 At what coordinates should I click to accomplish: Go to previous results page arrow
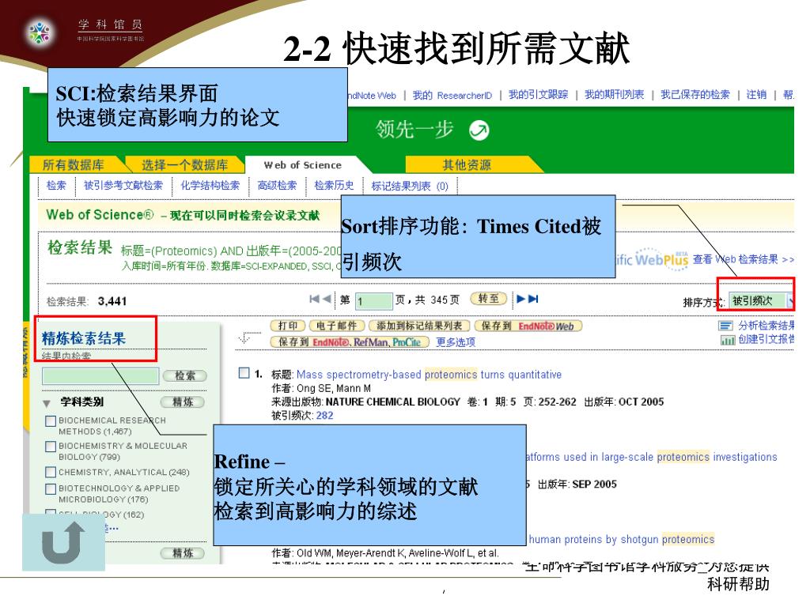click(327, 299)
